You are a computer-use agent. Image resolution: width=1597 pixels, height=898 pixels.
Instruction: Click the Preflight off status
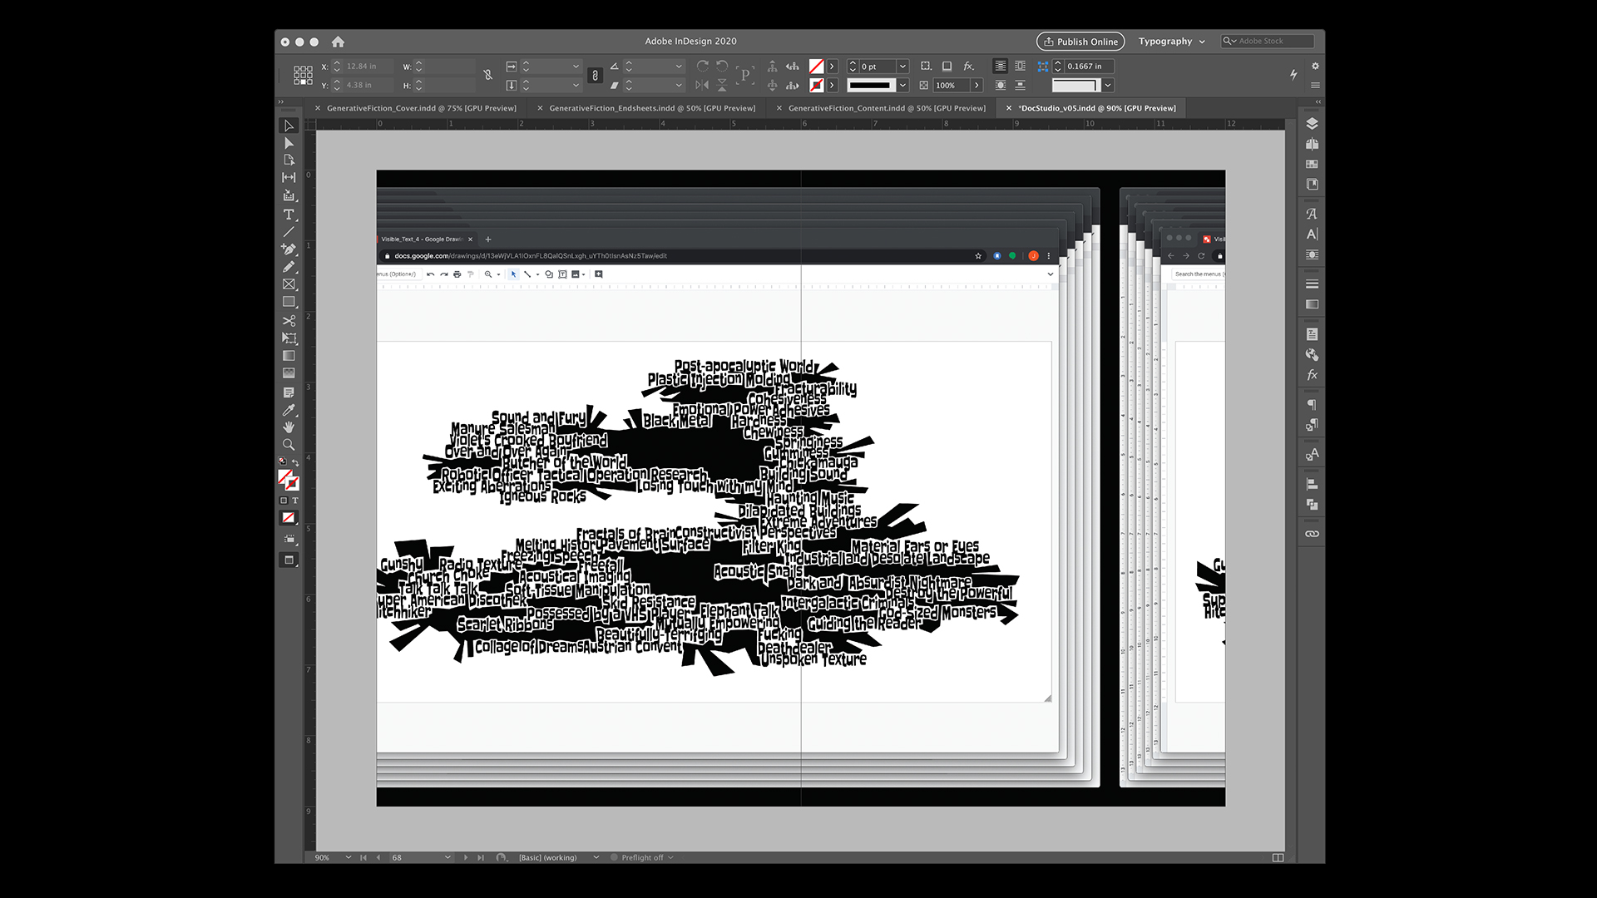tap(642, 857)
